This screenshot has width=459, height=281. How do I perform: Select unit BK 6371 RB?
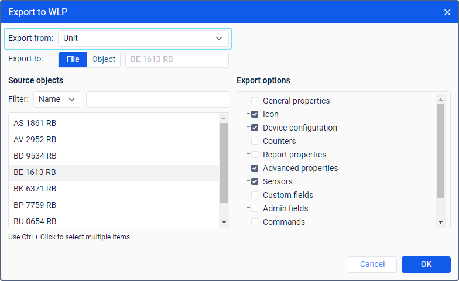click(x=35, y=189)
